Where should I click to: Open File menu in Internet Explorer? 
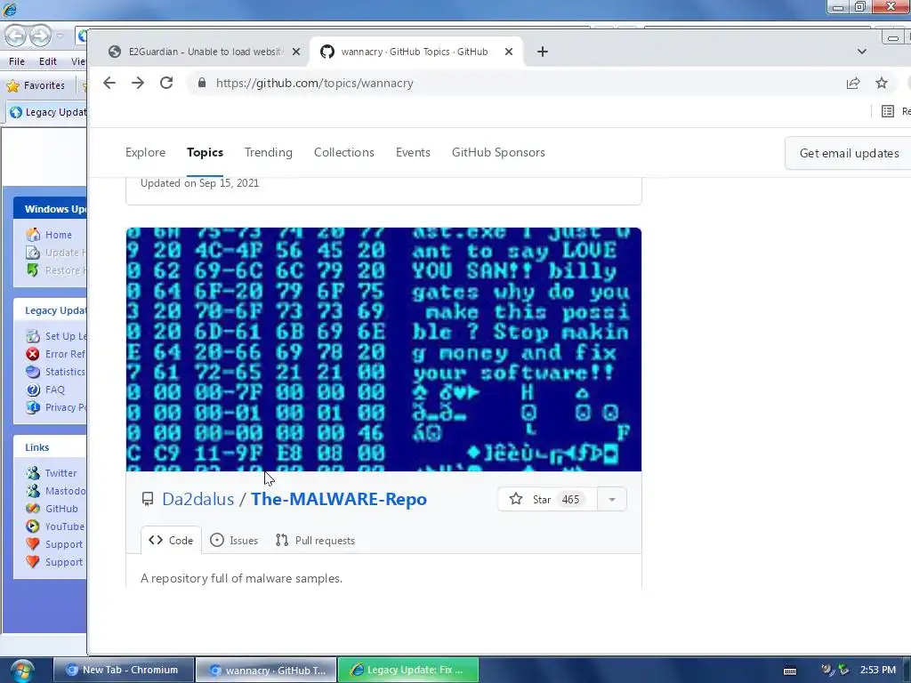[x=17, y=61]
